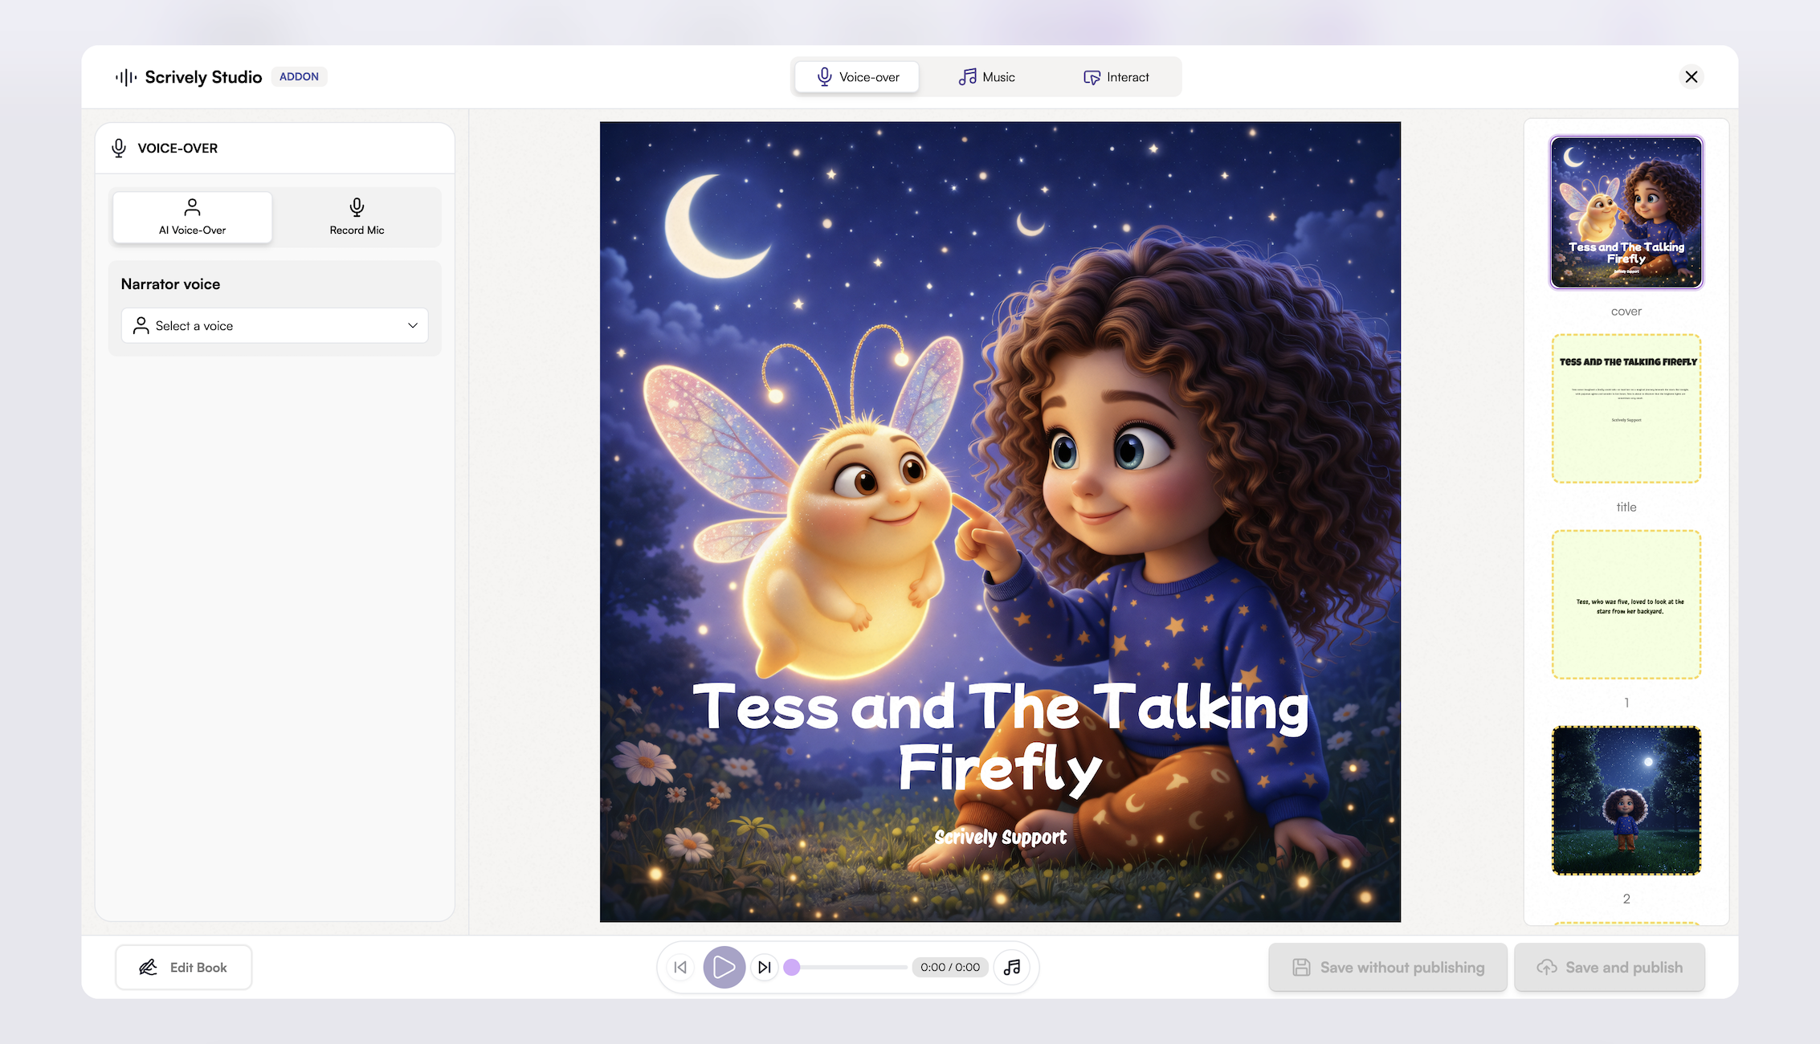The height and width of the screenshot is (1044, 1820).
Task: Click the music note icon beside timer
Action: pos(1012,967)
